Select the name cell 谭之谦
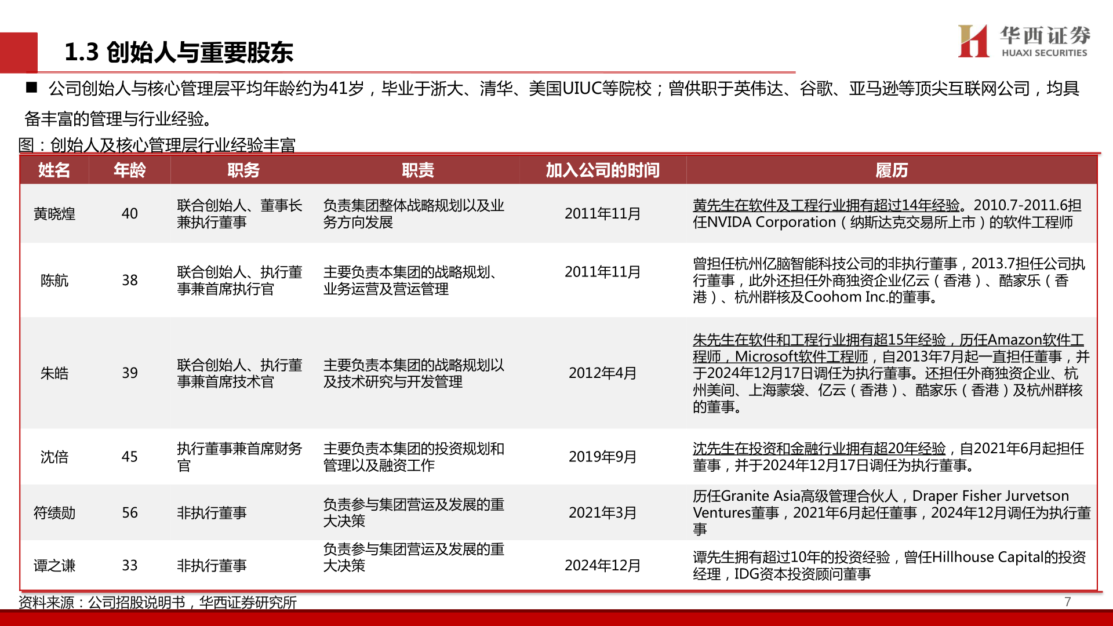 (x=54, y=566)
